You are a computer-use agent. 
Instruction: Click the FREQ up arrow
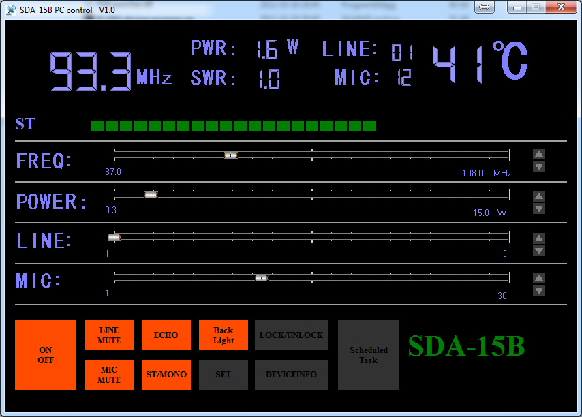coord(539,153)
